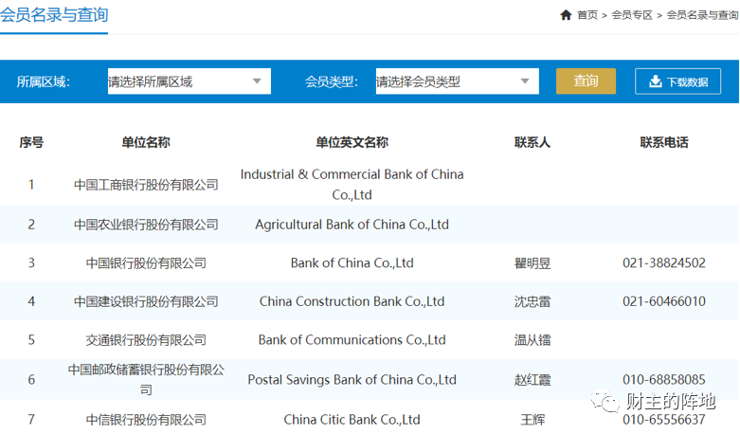Click phone number 021-60466010
Screen dimensions: 740x434
[664, 301]
